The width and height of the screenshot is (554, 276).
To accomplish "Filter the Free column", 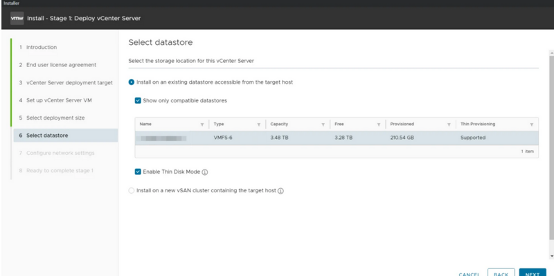I will pos(379,125).
